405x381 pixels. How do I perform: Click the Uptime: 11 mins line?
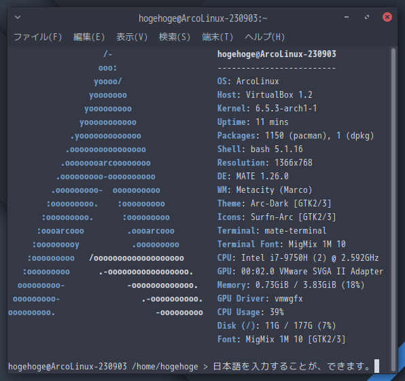tap(253, 122)
